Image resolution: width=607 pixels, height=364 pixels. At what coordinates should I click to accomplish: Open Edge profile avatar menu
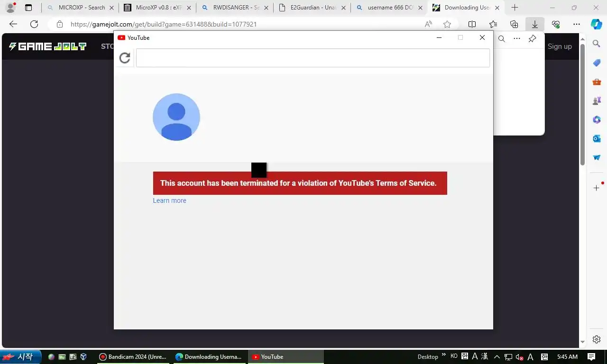pyautogui.click(x=10, y=8)
